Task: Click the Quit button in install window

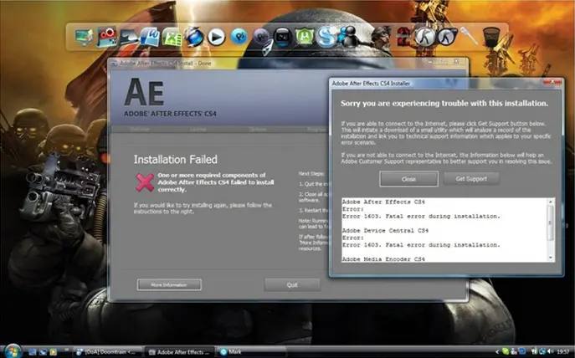Action: pyautogui.click(x=292, y=284)
